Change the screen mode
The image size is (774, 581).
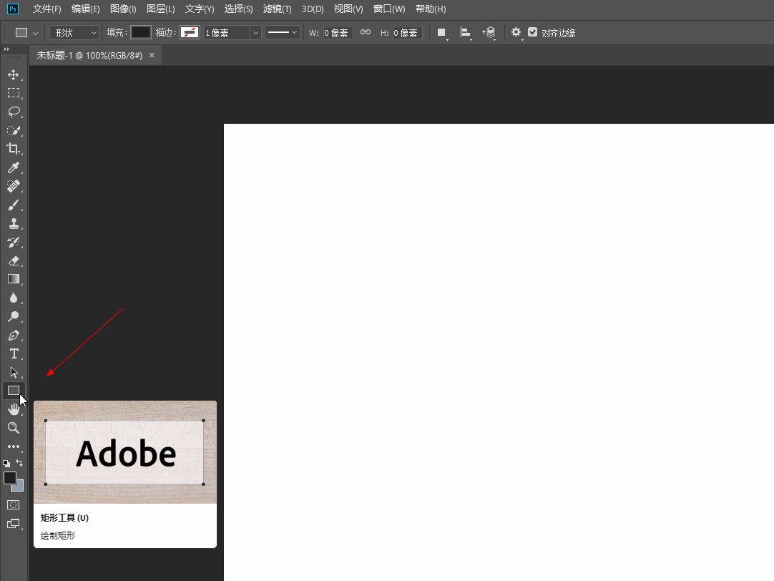click(14, 524)
